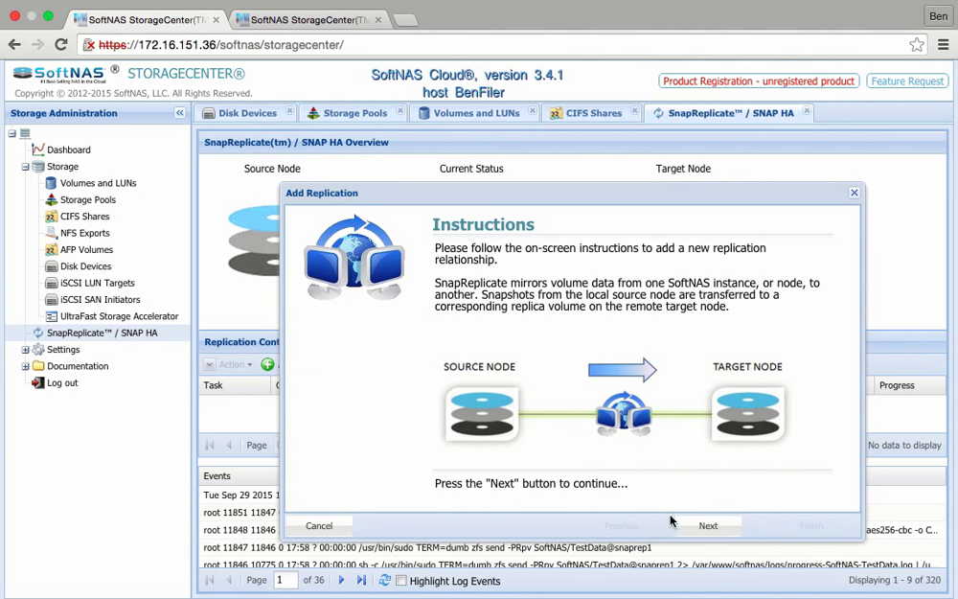Select Volumes and LUNs in sidebar
This screenshot has height=599, width=958.
click(x=98, y=183)
